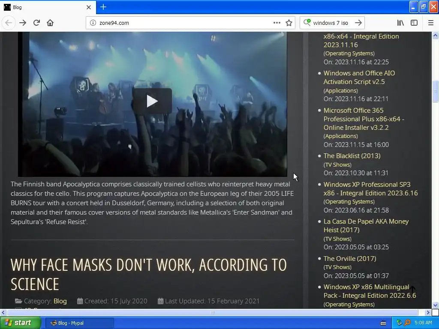
Task: Select the Blog browser tab
Action: click(48, 7)
